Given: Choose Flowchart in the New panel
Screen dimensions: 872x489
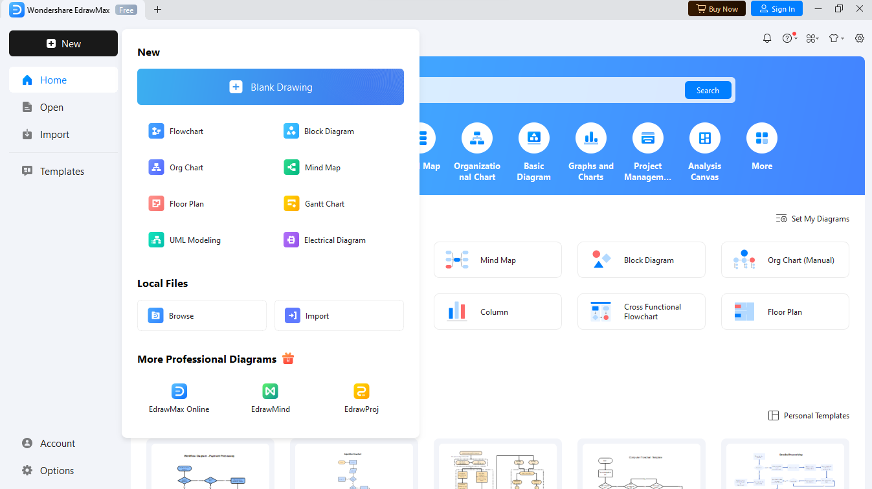Looking at the screenshot, I should click(x=176, y=131).
